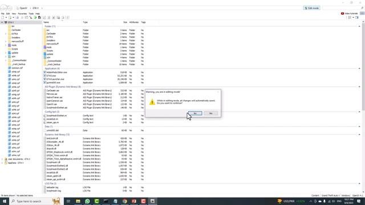Open Chrome from the taskbar

click(x=125, y=201)
